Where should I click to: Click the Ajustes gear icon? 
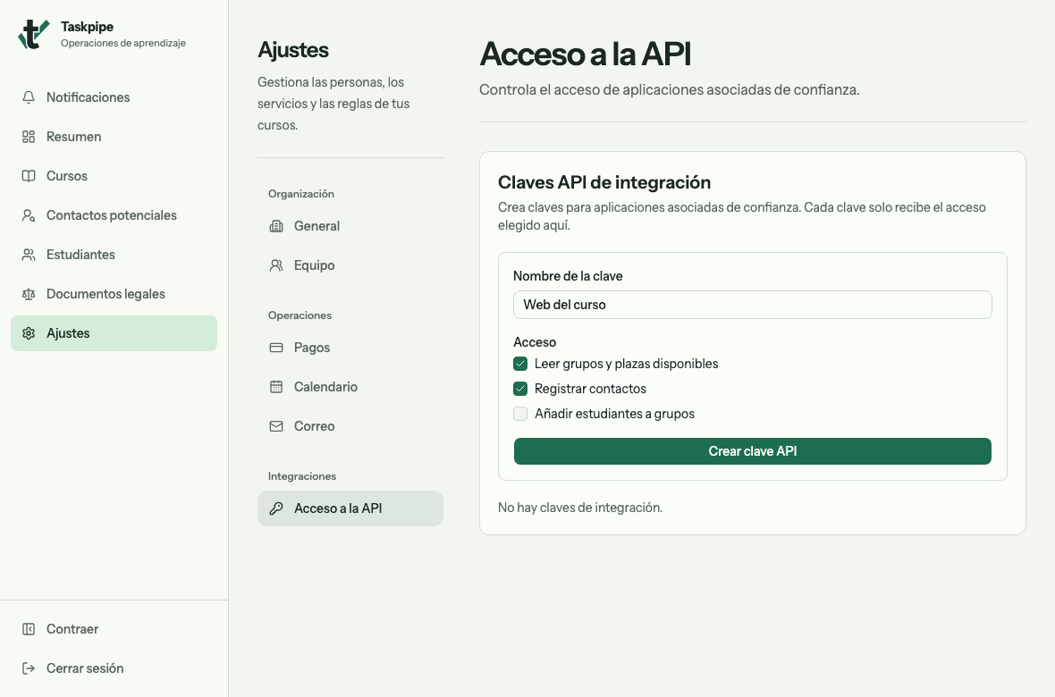[x=29, y=333]
